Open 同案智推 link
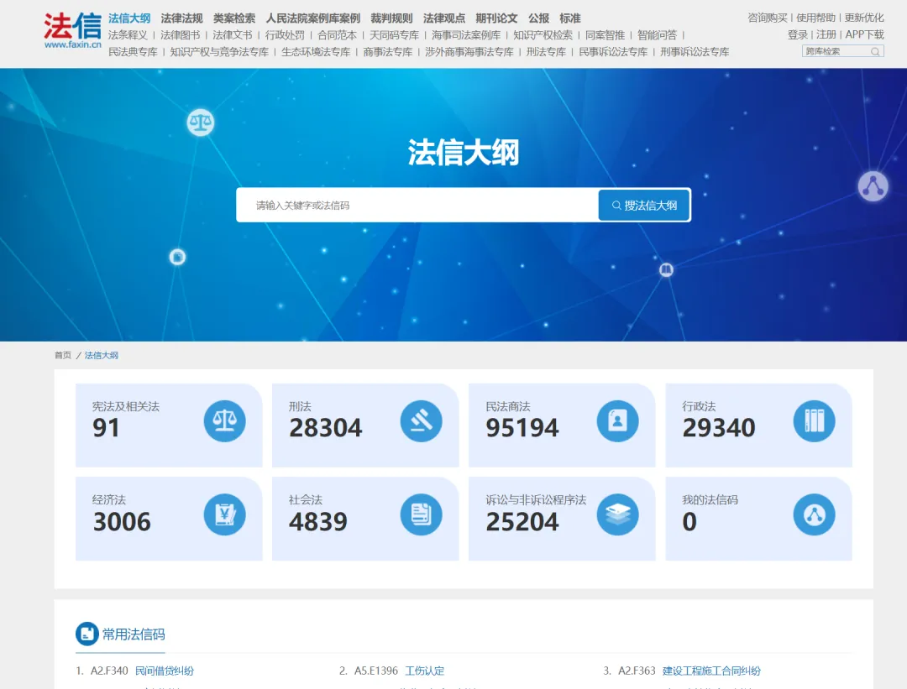This screenshot has width=907, height=689. tap(605, 35)
